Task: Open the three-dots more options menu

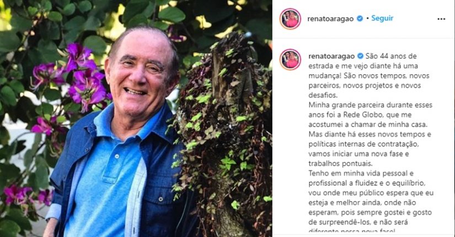Action: tap(441, 19)
